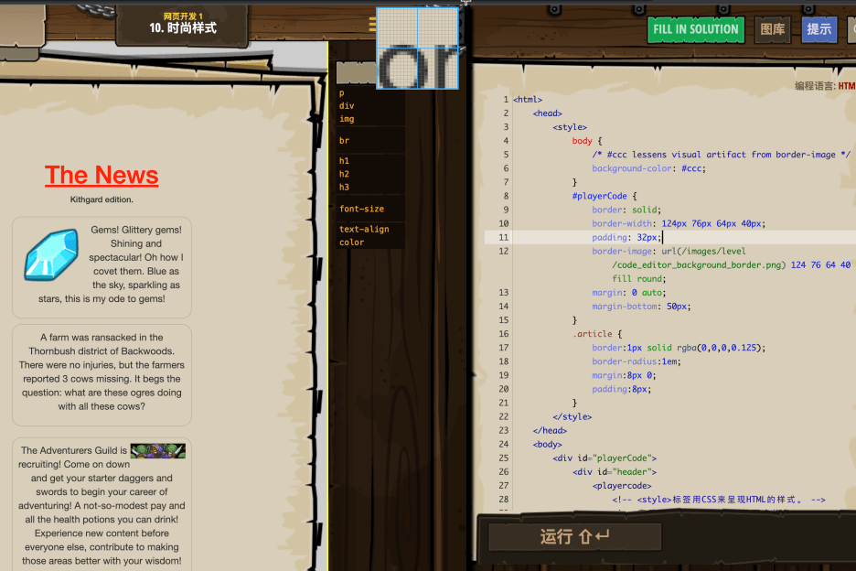Click the level title '10. 时尚样式'

point(183,27)
